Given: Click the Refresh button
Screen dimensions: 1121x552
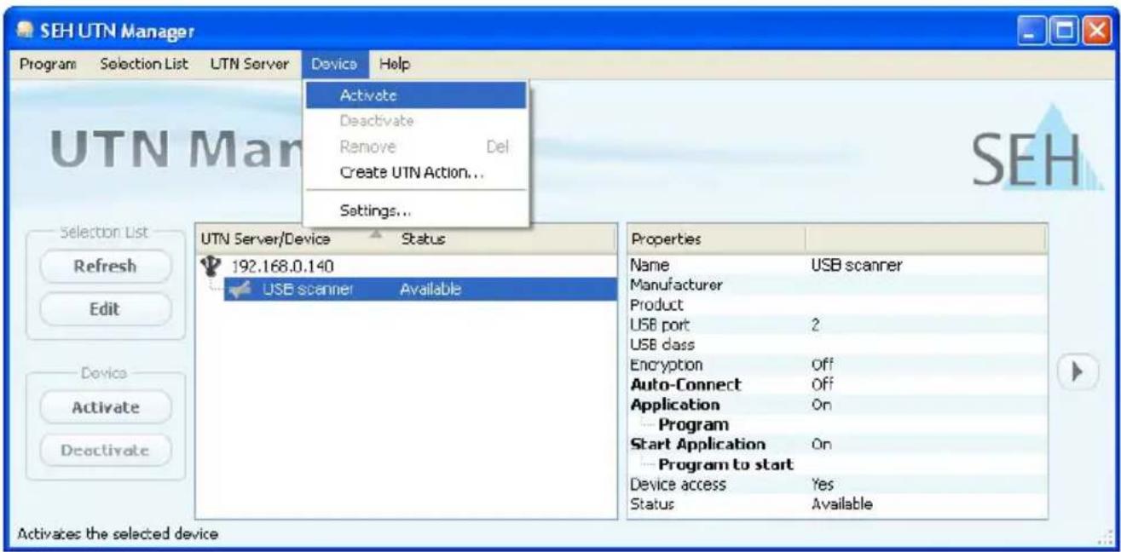Looking at the screenshot, I should tap(105, 266).
